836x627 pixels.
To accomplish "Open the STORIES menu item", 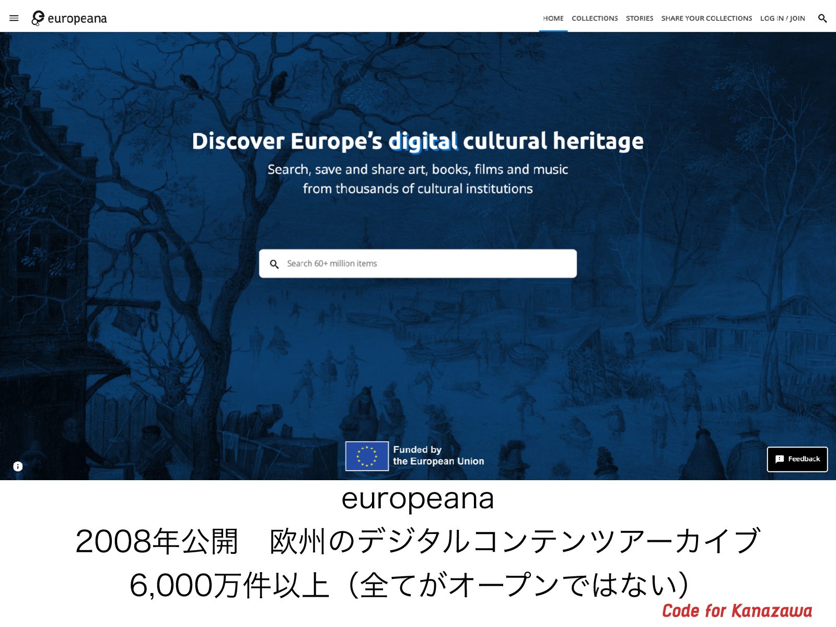I will (x=640, y=18).
